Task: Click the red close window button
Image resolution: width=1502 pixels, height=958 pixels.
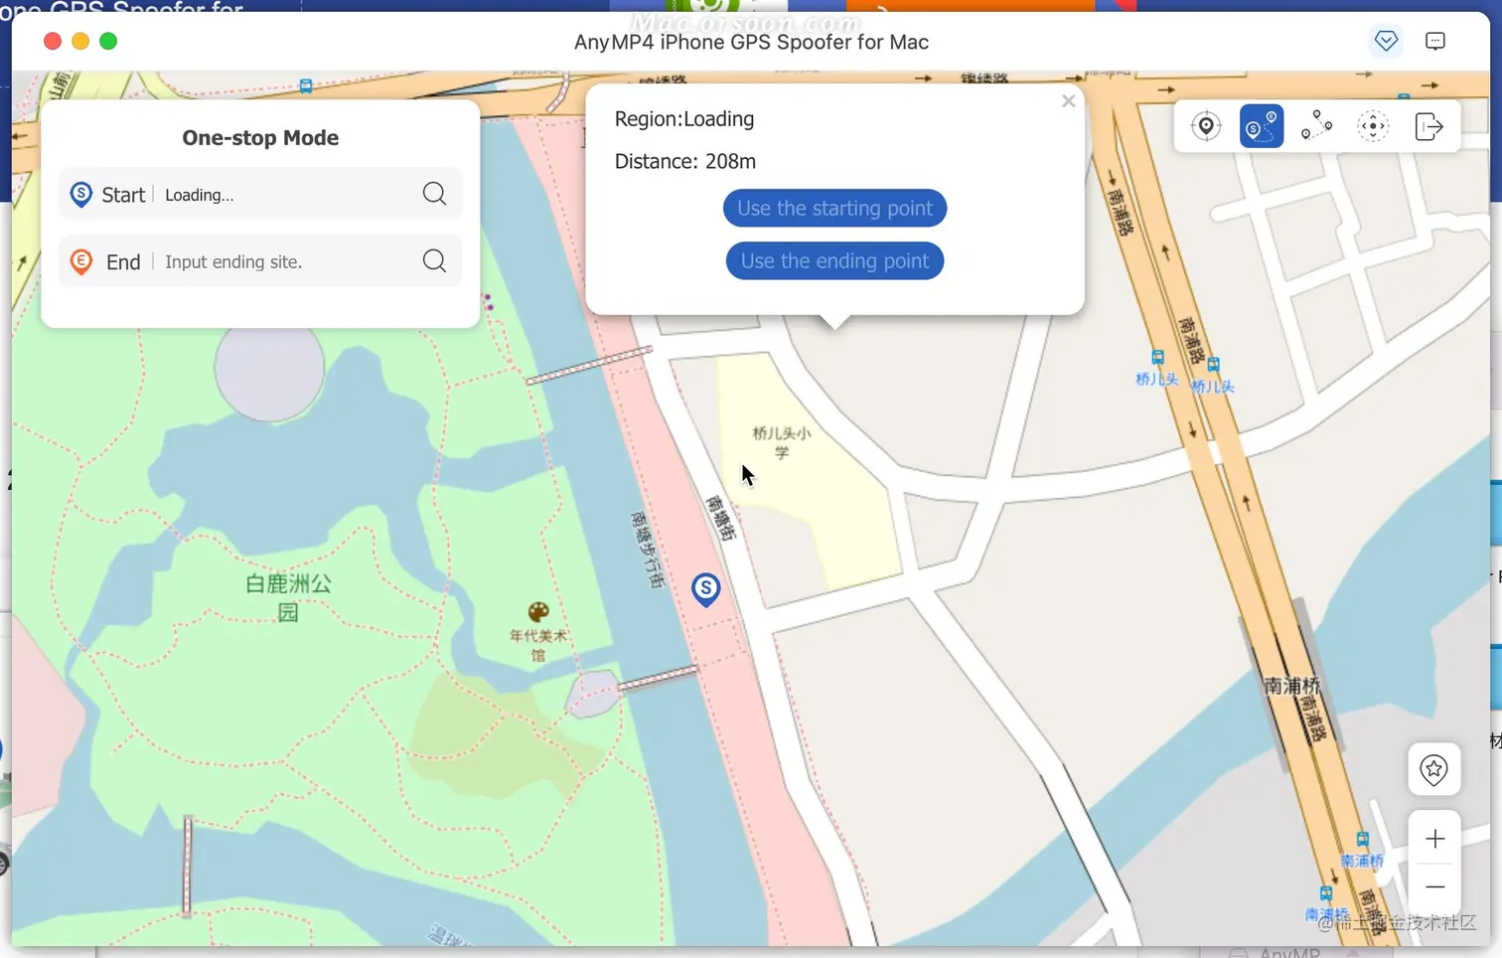Action: pos(53,41)
